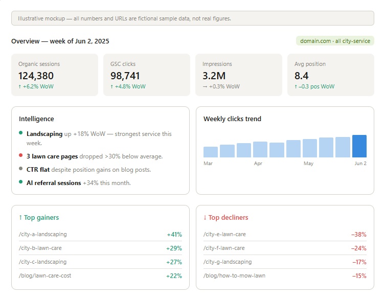Click the +22% gain value
The height and width of the screenshot is (299, 385).
pyautogui.click(x=174, y=275)
